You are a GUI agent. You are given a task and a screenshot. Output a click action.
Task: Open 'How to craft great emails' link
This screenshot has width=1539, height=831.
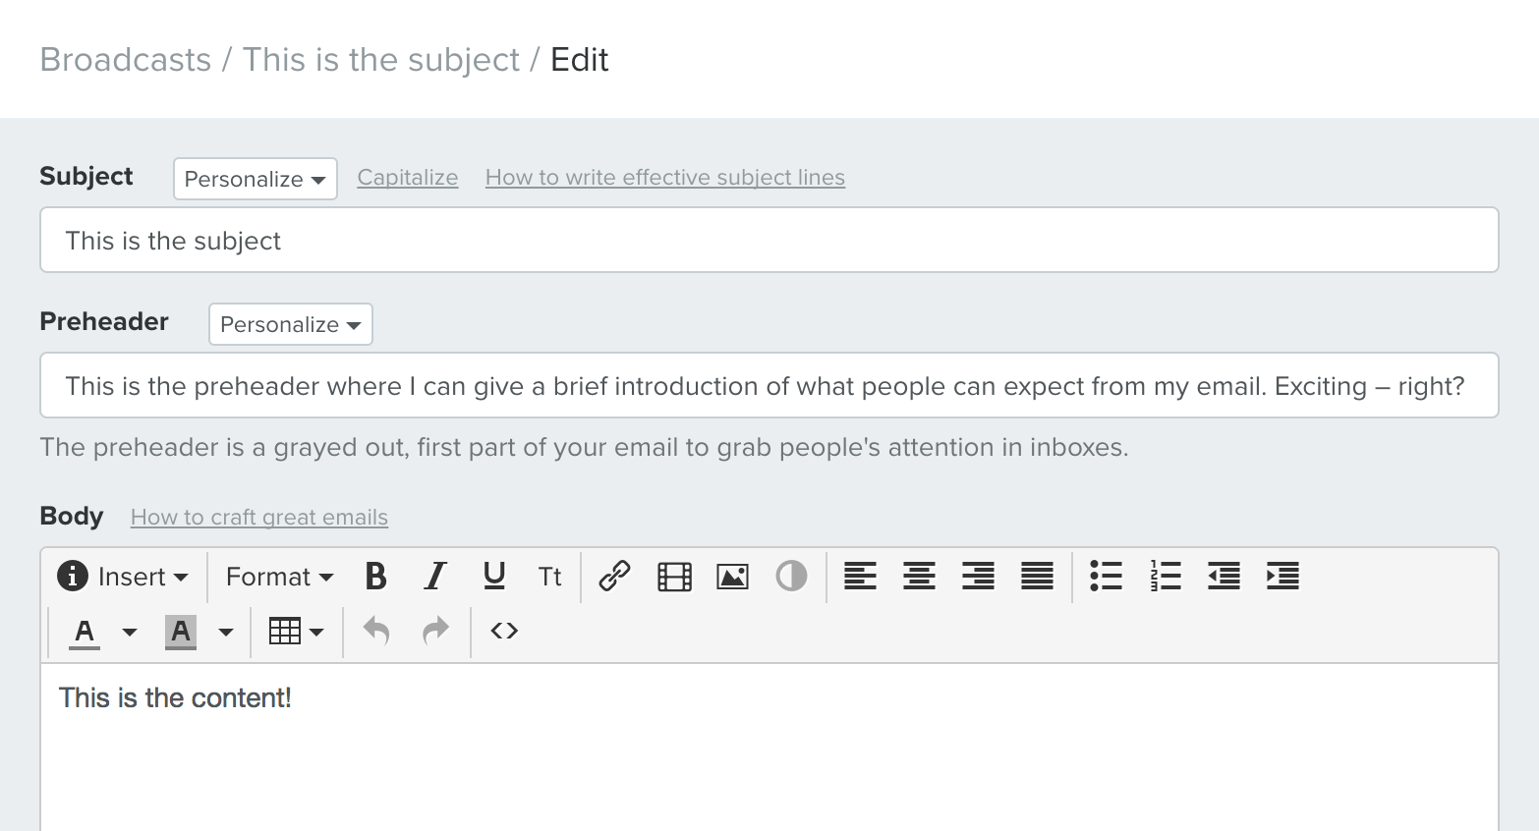pyautogui.click(x=259, y=518)
